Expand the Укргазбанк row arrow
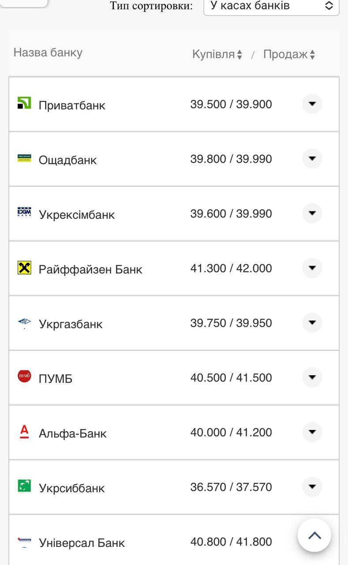The height and width of the screenshot is (565, 348). point(312,323)
